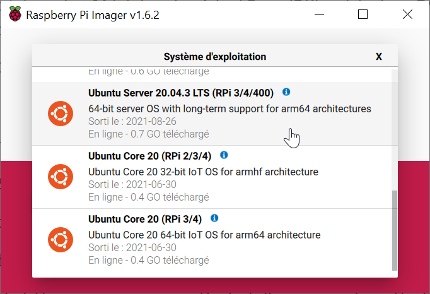Click the OS list scrollbar thumb
The image size is (430, 294).
coord(394,230)
